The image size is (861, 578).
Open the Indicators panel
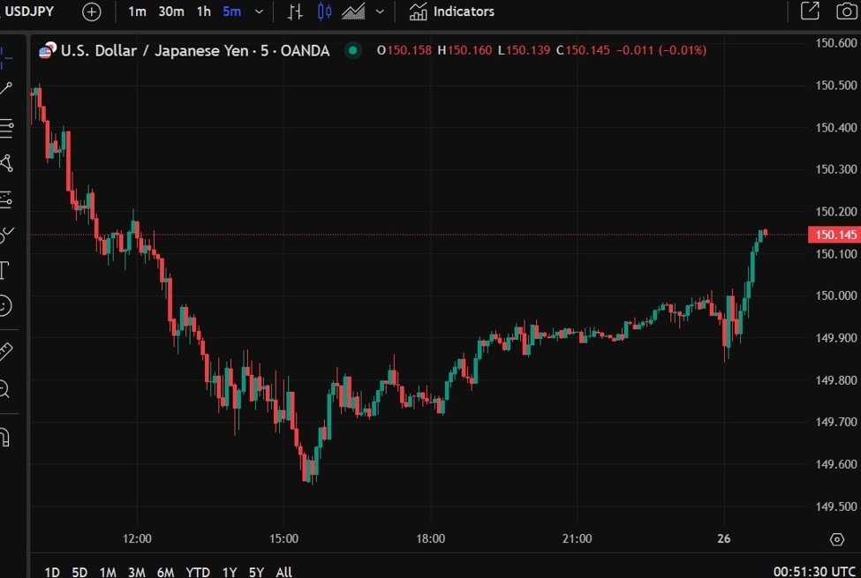[452, 11]
